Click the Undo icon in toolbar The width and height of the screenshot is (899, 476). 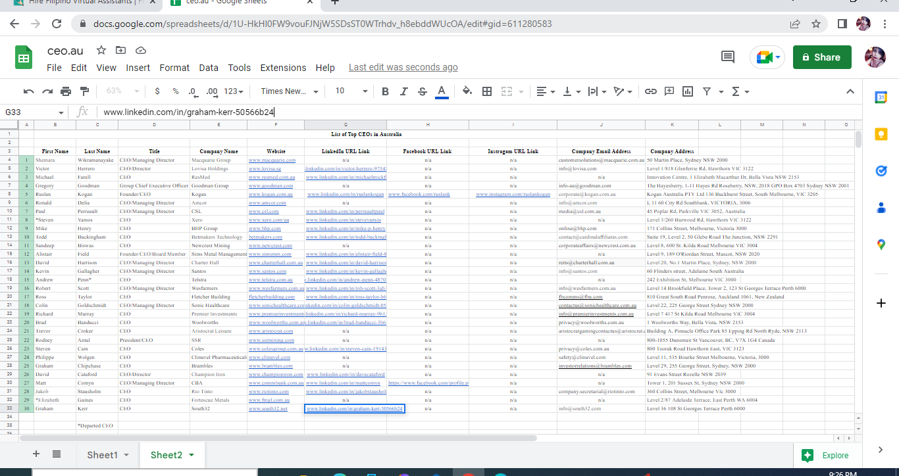click(29, 91)
